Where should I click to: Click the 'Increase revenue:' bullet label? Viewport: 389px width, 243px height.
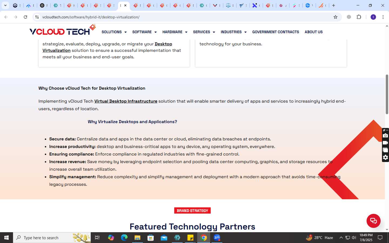click(x=68, y=162)
